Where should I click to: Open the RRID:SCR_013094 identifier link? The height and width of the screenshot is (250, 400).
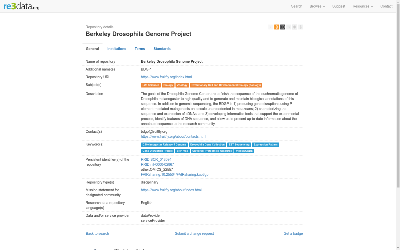pos(156,159)
